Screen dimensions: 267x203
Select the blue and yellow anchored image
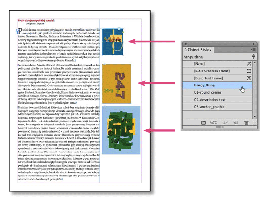coord(113,42)
